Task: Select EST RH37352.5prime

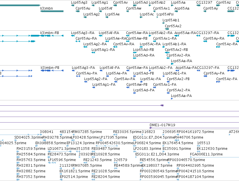Action: tap(31, 177)
